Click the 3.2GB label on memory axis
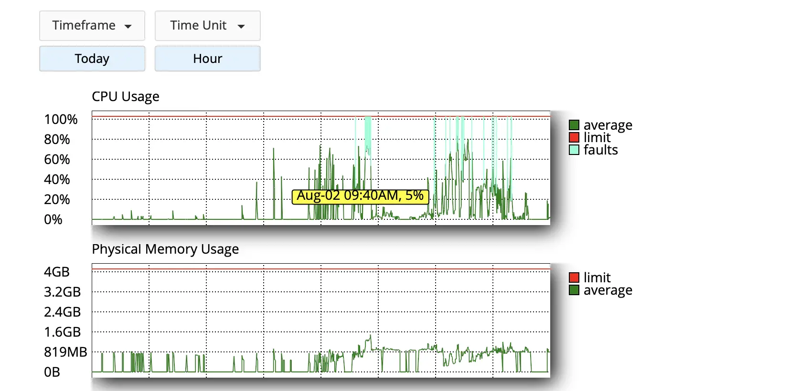 (63, 292)
